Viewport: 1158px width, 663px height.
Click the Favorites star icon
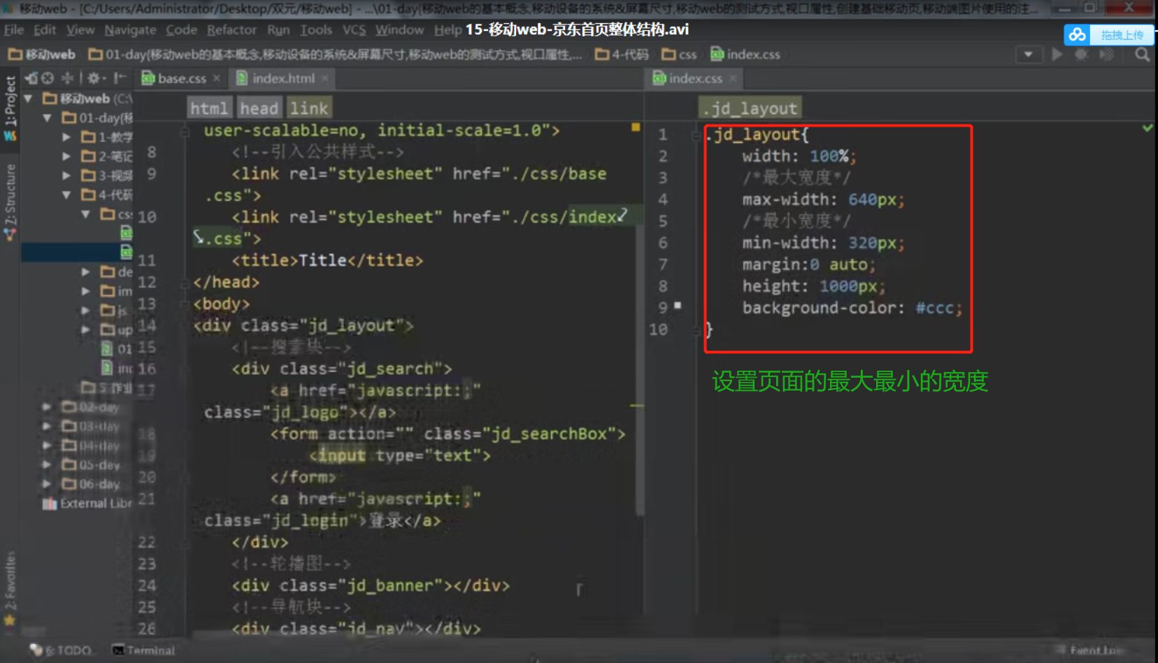pos(10,620)
